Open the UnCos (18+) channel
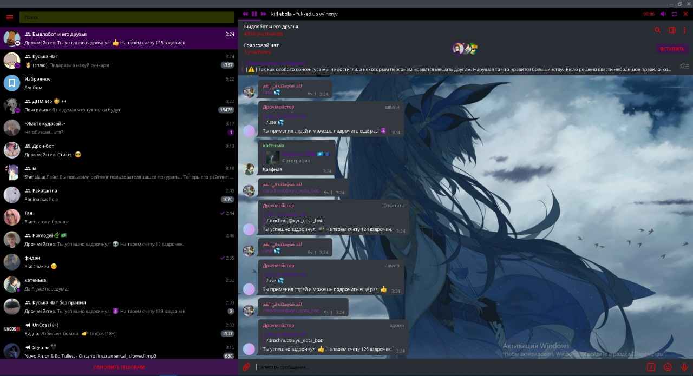Image resolution: width=693 pixels, height=376 pixels. [119, 329]
